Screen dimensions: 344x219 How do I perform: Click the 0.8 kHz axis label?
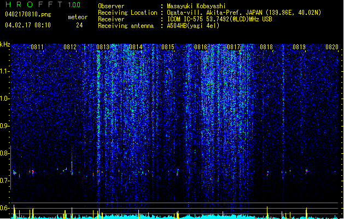click(4, 153)
